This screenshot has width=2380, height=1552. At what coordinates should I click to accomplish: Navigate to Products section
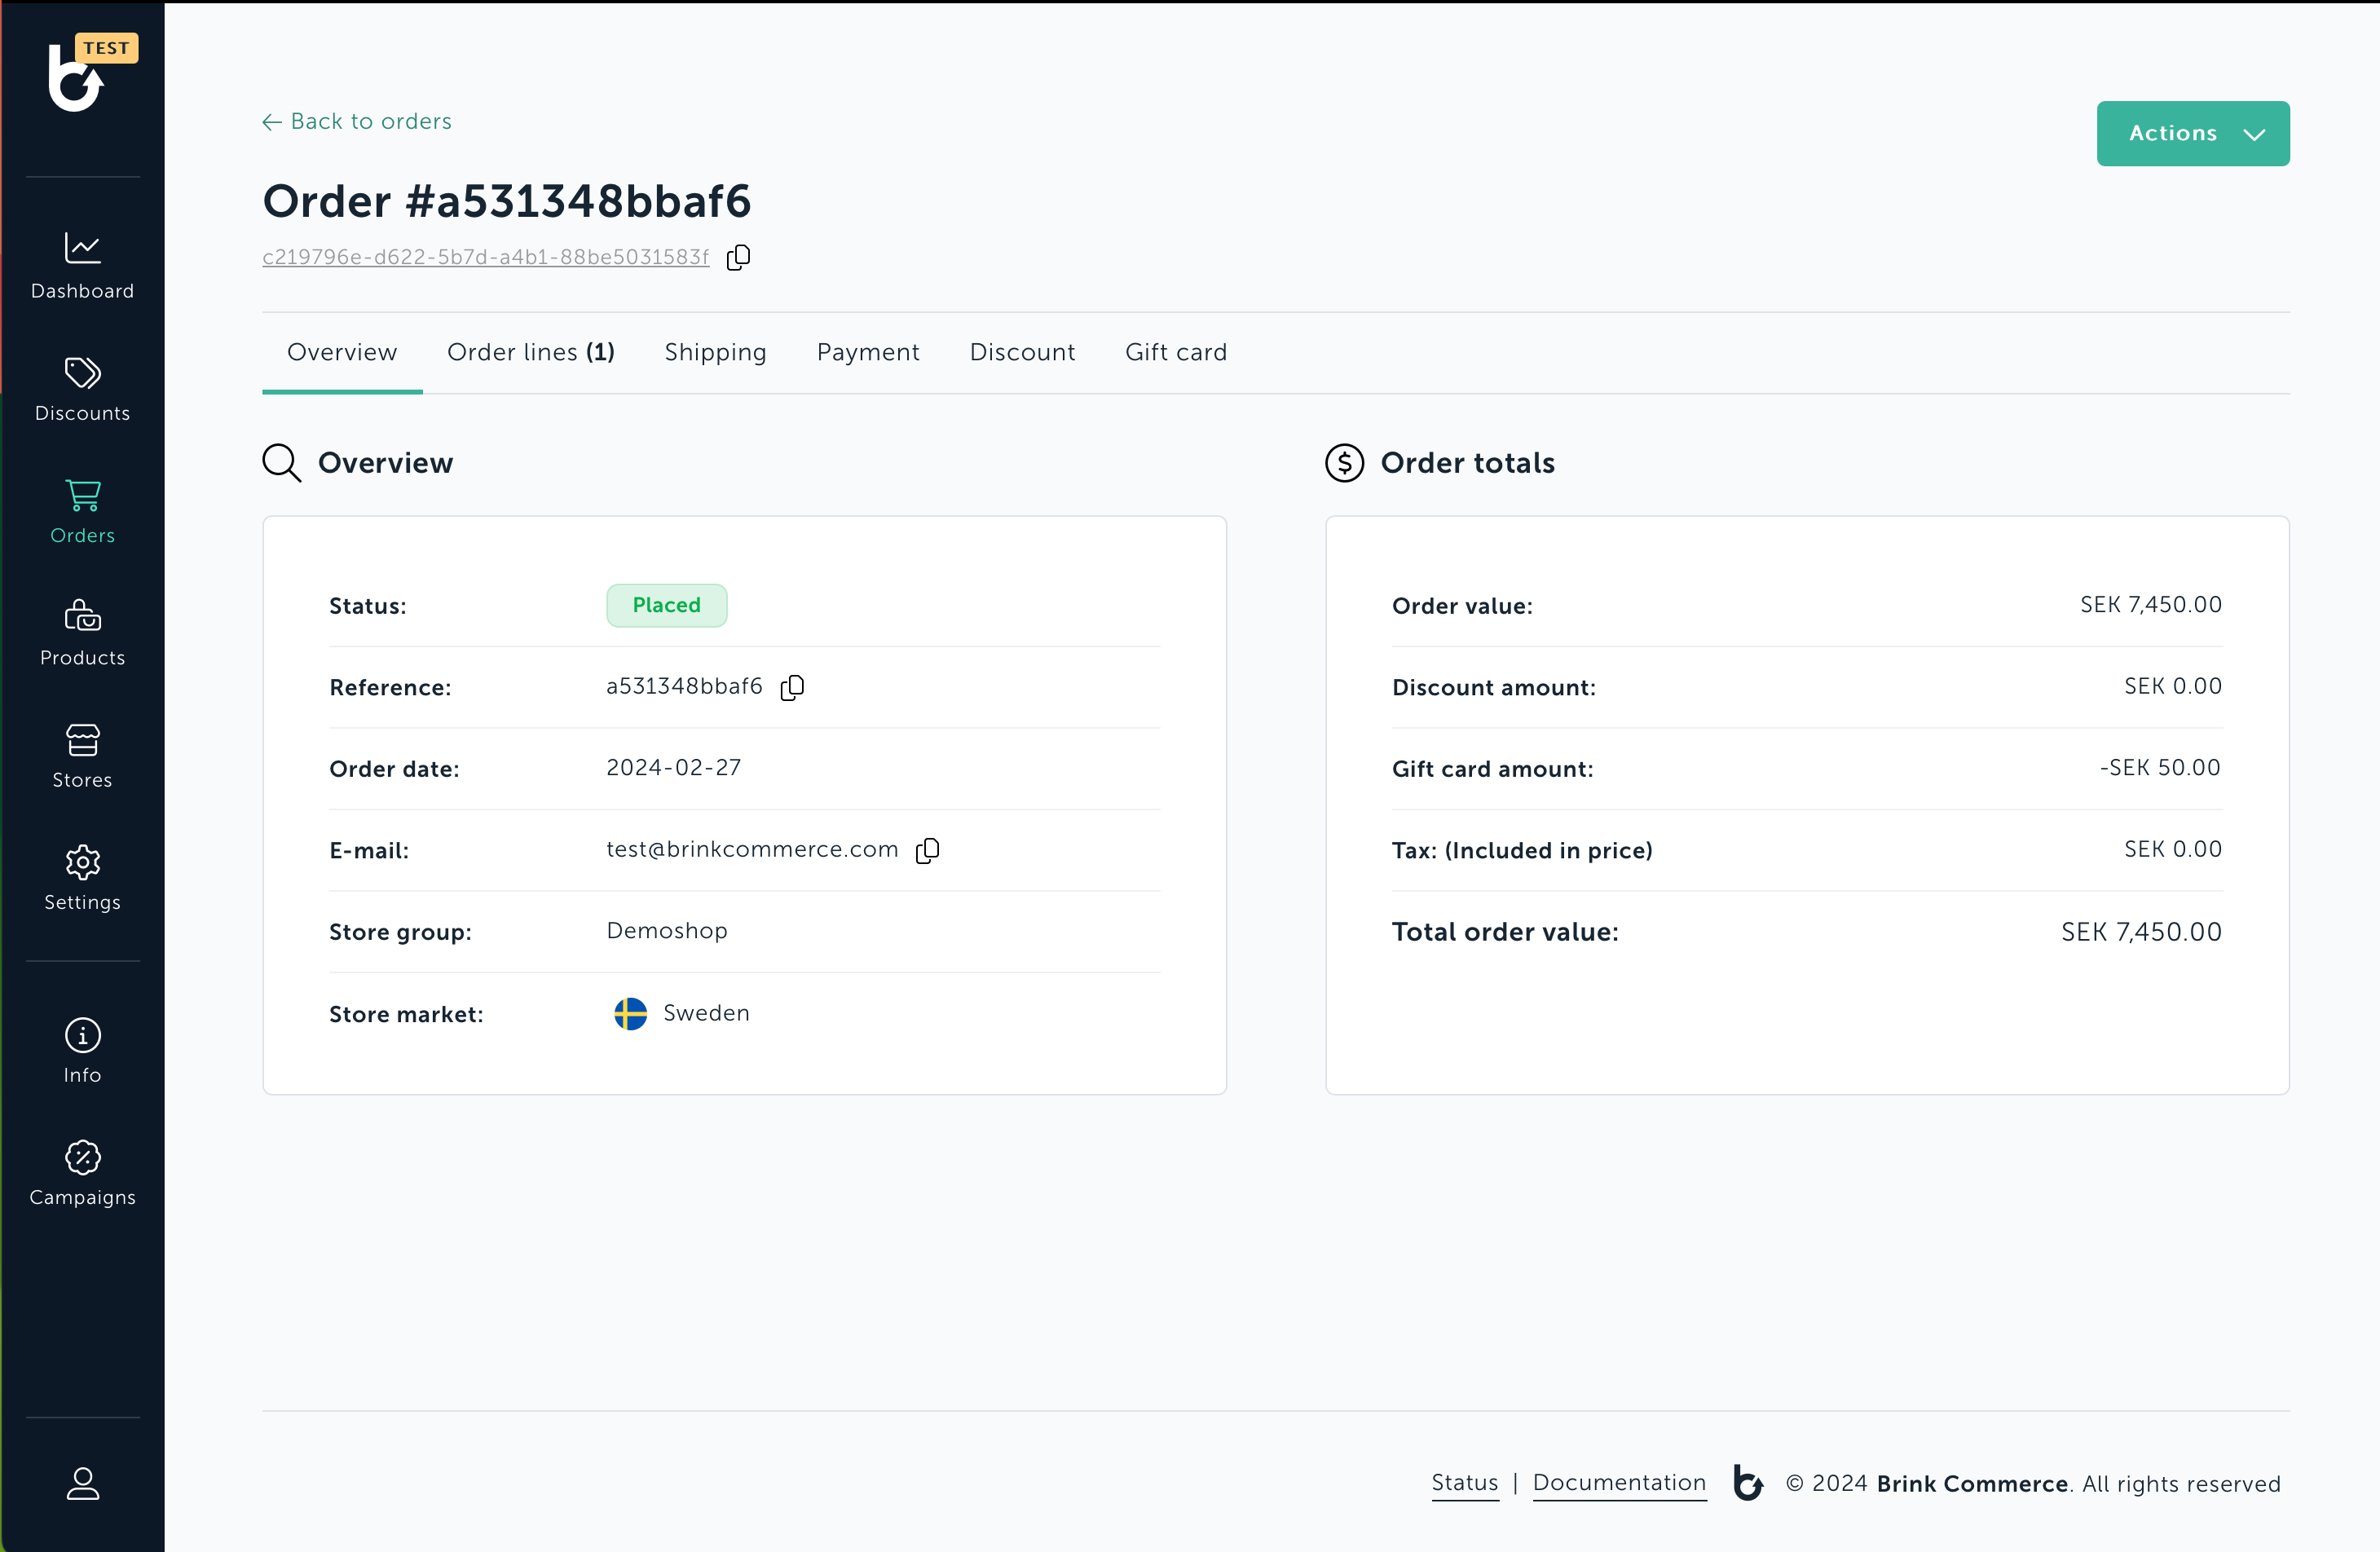pos(82,633)
